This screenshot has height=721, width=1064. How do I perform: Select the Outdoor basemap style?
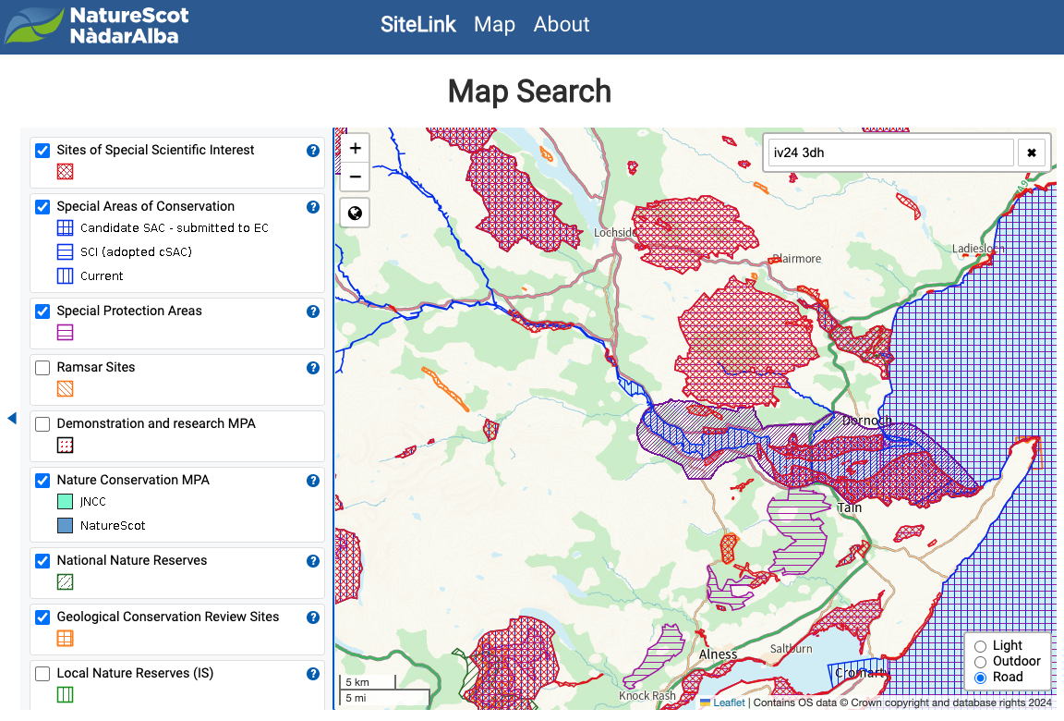click(981, 661)
